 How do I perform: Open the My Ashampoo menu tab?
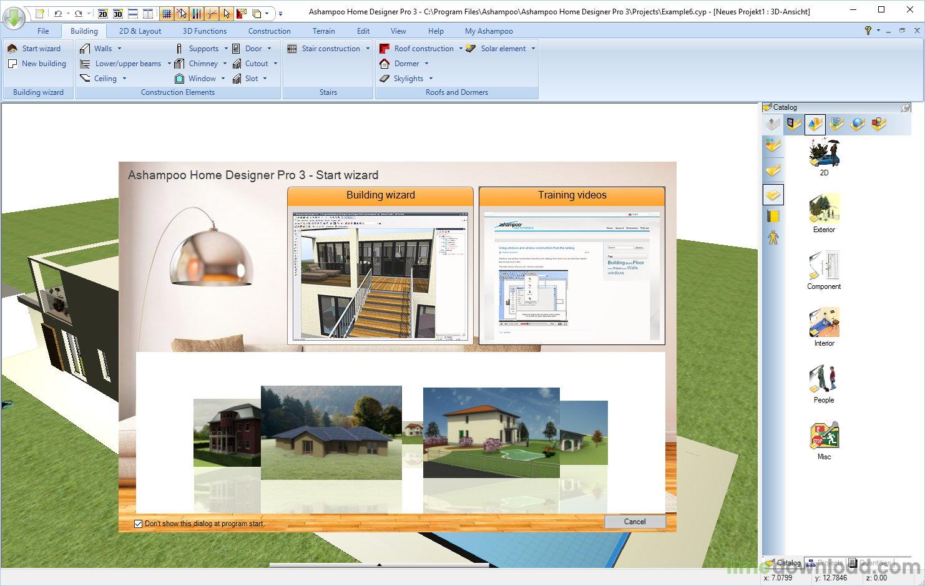click(488, 31)
